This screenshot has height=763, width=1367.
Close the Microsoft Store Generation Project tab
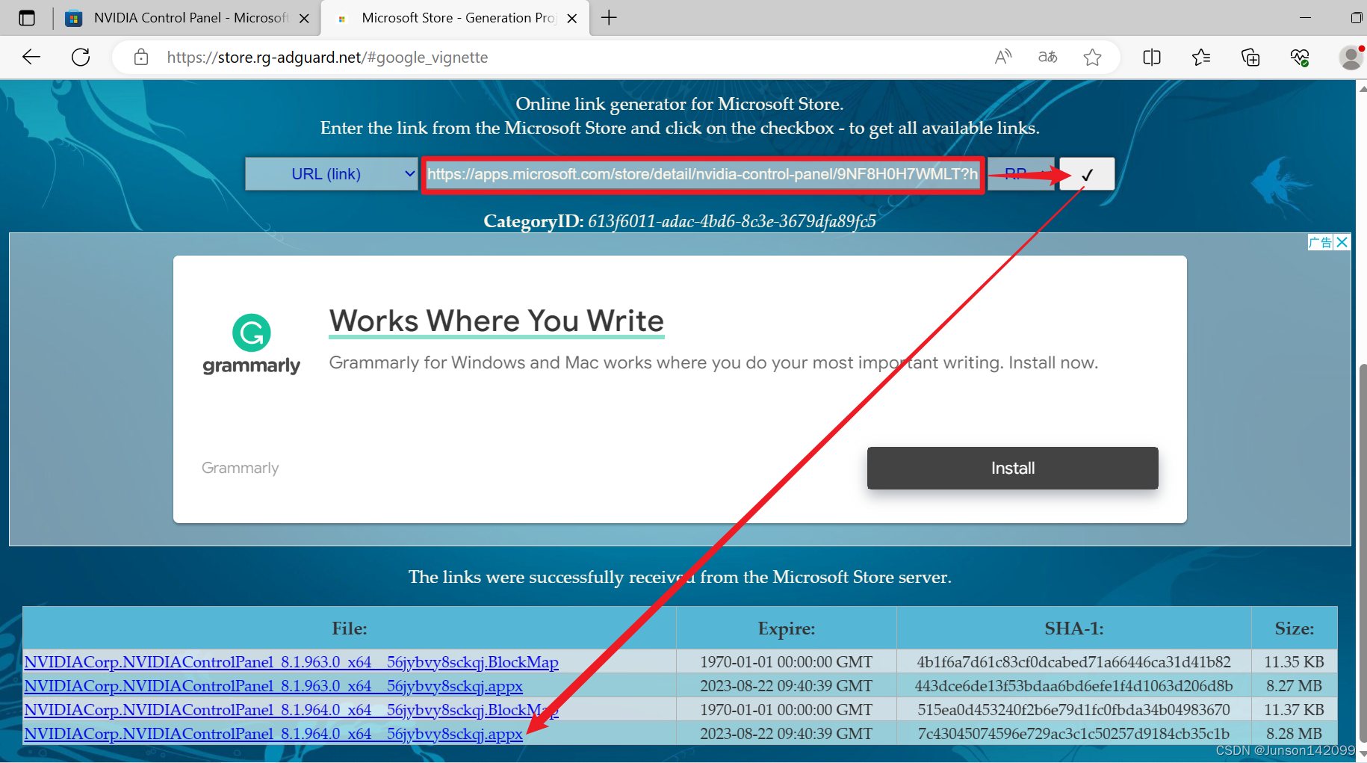572,19
